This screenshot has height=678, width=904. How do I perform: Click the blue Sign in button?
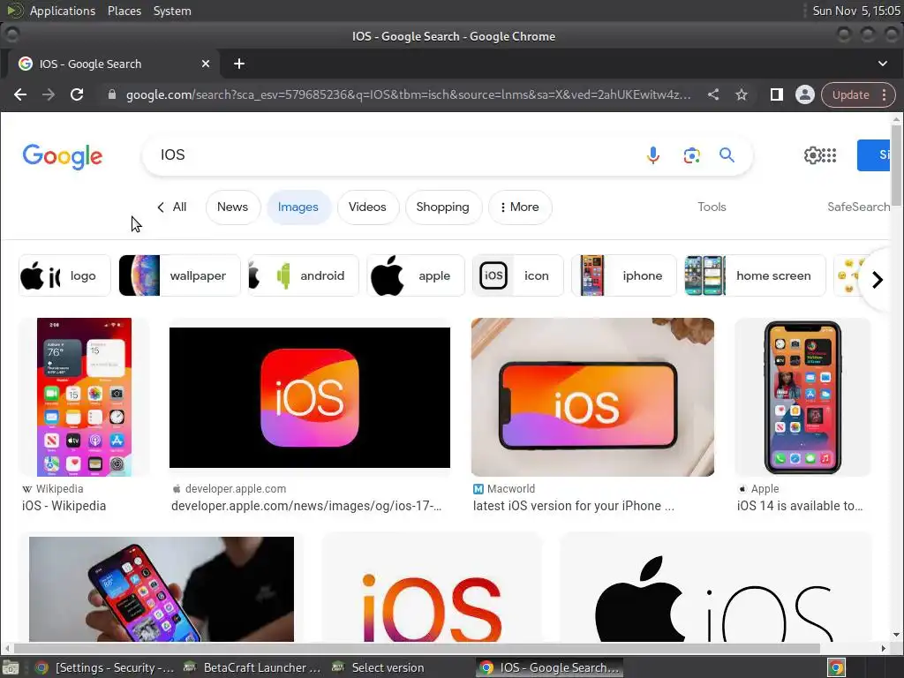click(873, 155)
